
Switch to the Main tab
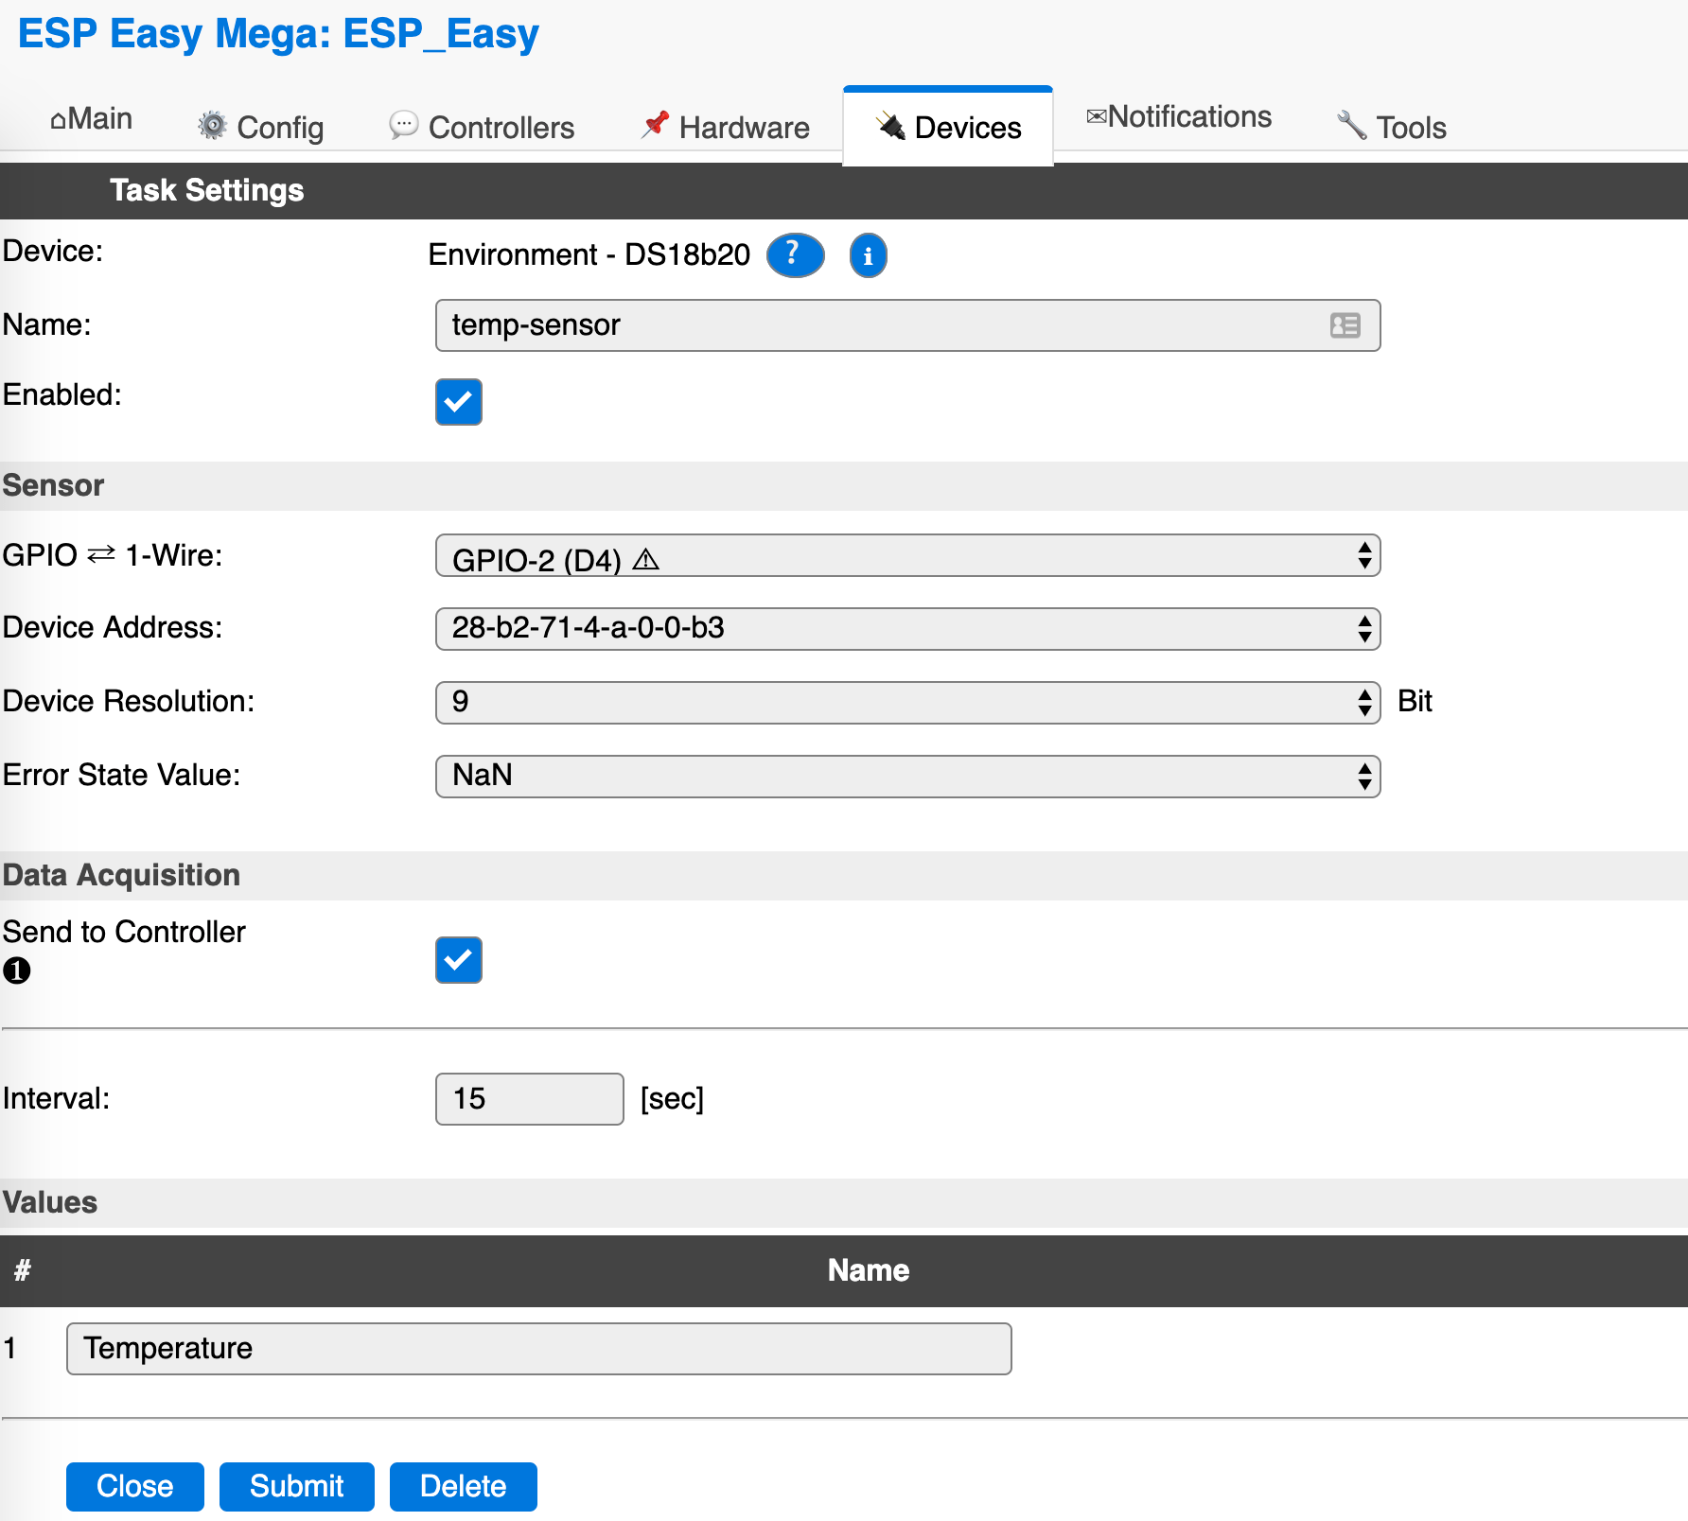pos(91,118)
